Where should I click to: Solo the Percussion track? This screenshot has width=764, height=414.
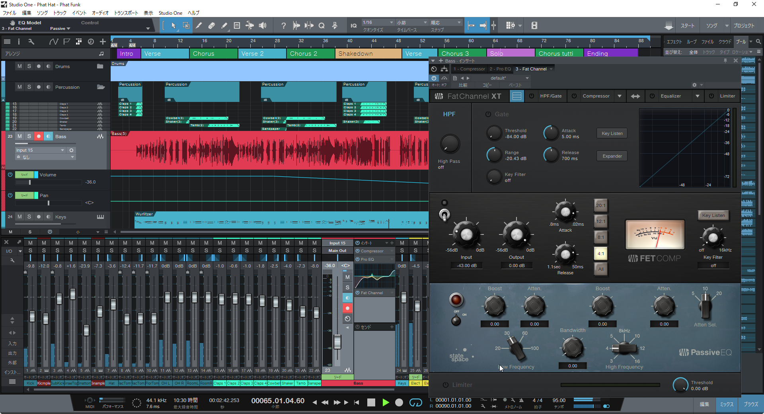pyautogui.click(x=29, y=87)
